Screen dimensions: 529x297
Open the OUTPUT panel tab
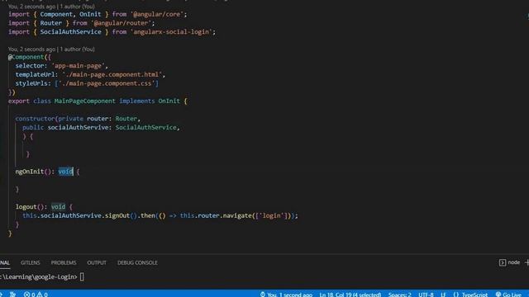(x=97, y=262)
